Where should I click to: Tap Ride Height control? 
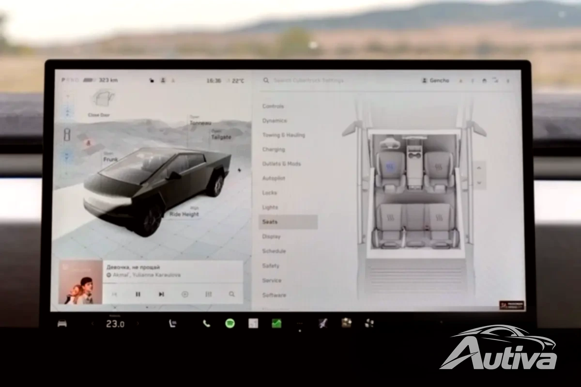click(x=184, y=212)
